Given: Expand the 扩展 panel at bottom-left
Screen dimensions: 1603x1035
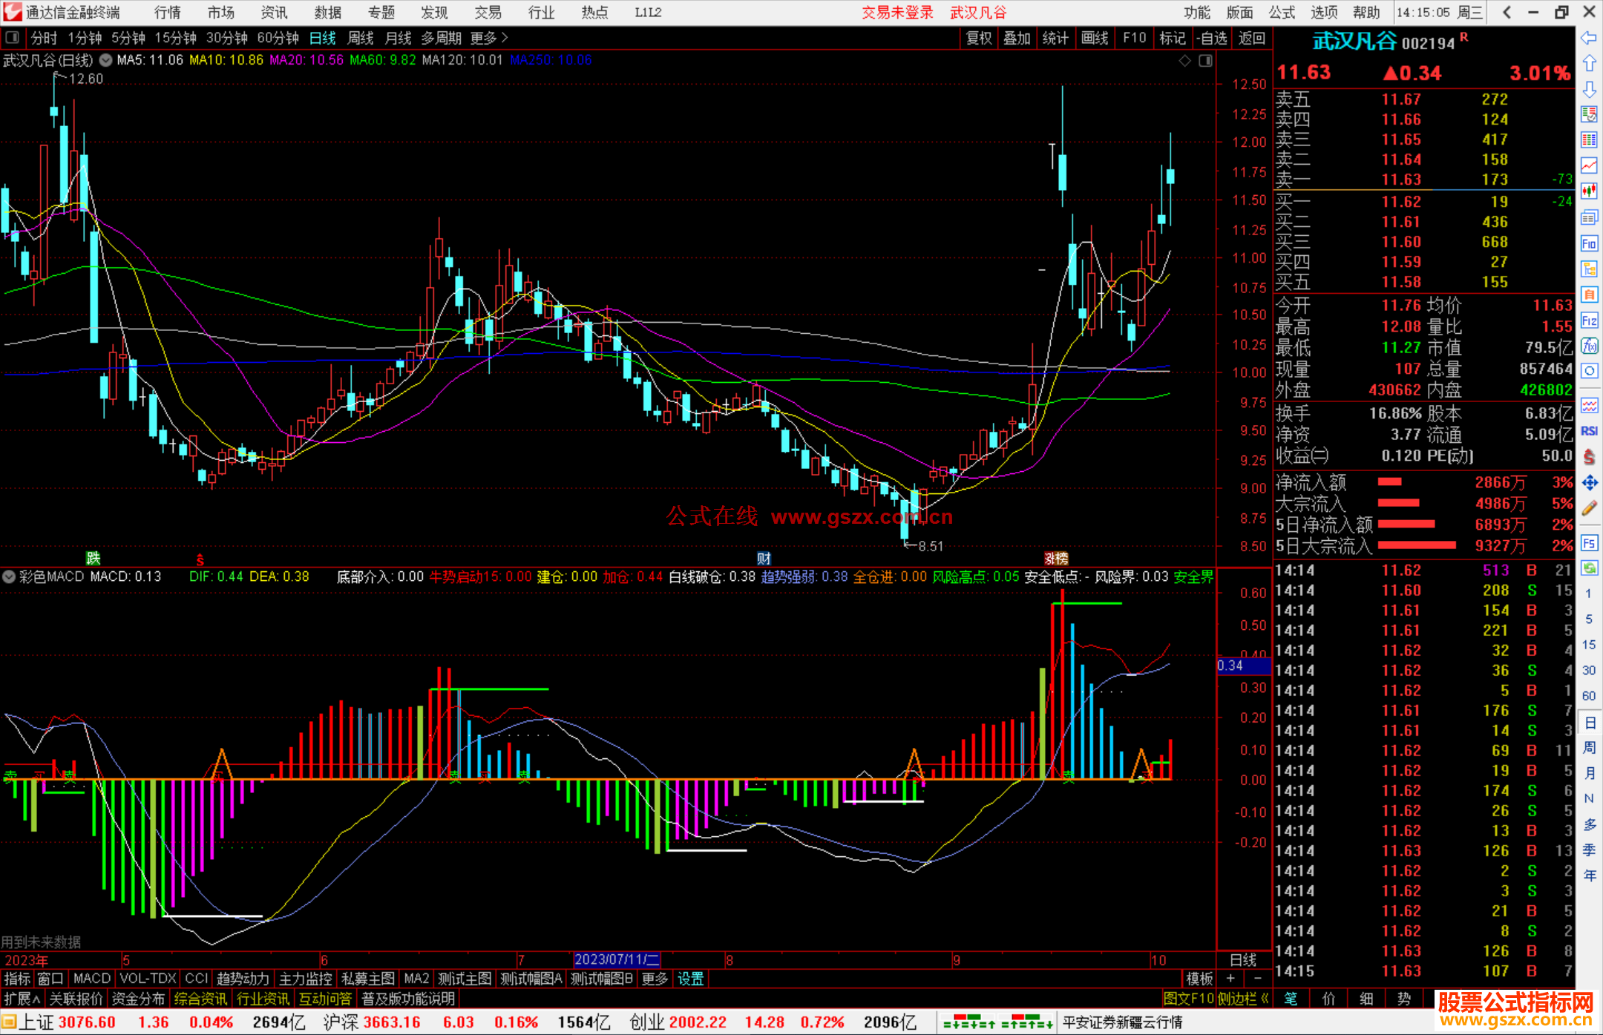Looking at the screenshot, I should pos(22,999).
